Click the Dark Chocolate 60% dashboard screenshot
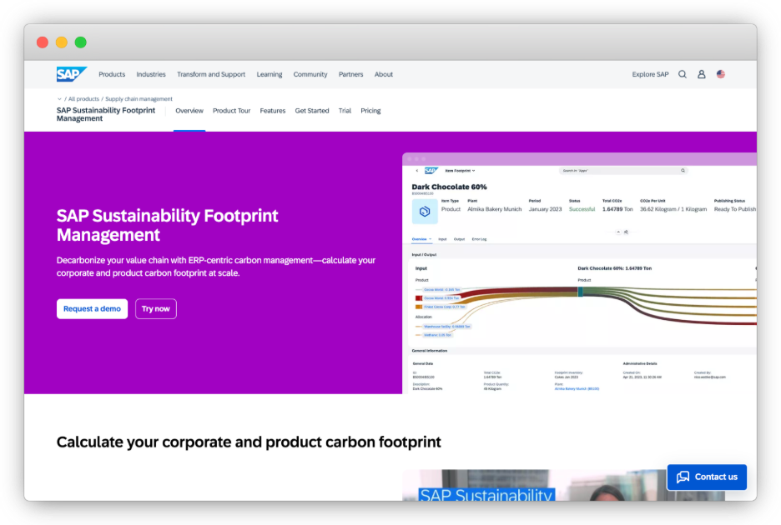The height and width of the screenshot is (525, 781). pos(579,273)
